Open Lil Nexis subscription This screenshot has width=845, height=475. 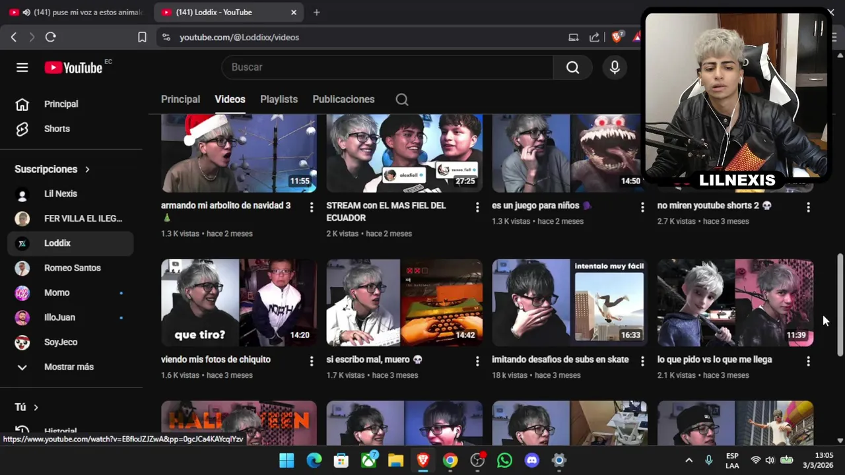[71, 194]
